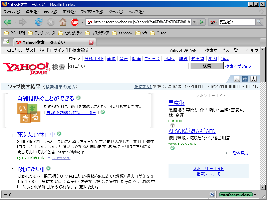Open the ツール(T) menu
The image size is (267, 200).
tap(116, 12)
